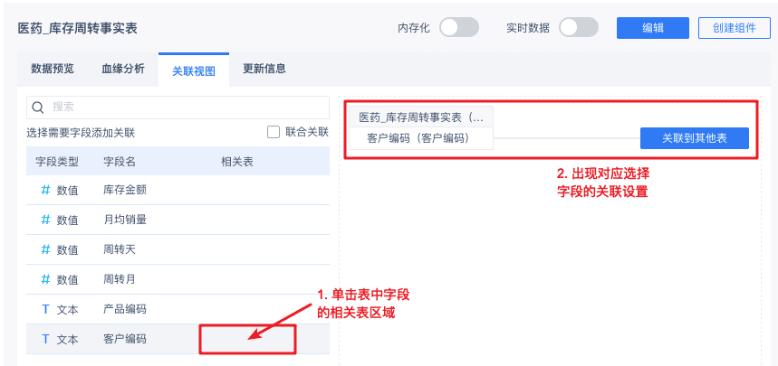Switch to the 数据预览 tab
Image resolution: width=778 pixels, height=366 pixels.
pos(53,69)
